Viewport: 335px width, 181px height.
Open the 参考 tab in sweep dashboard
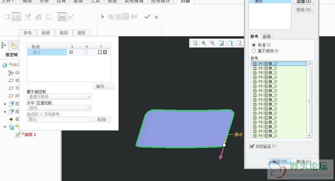(28, 33)
